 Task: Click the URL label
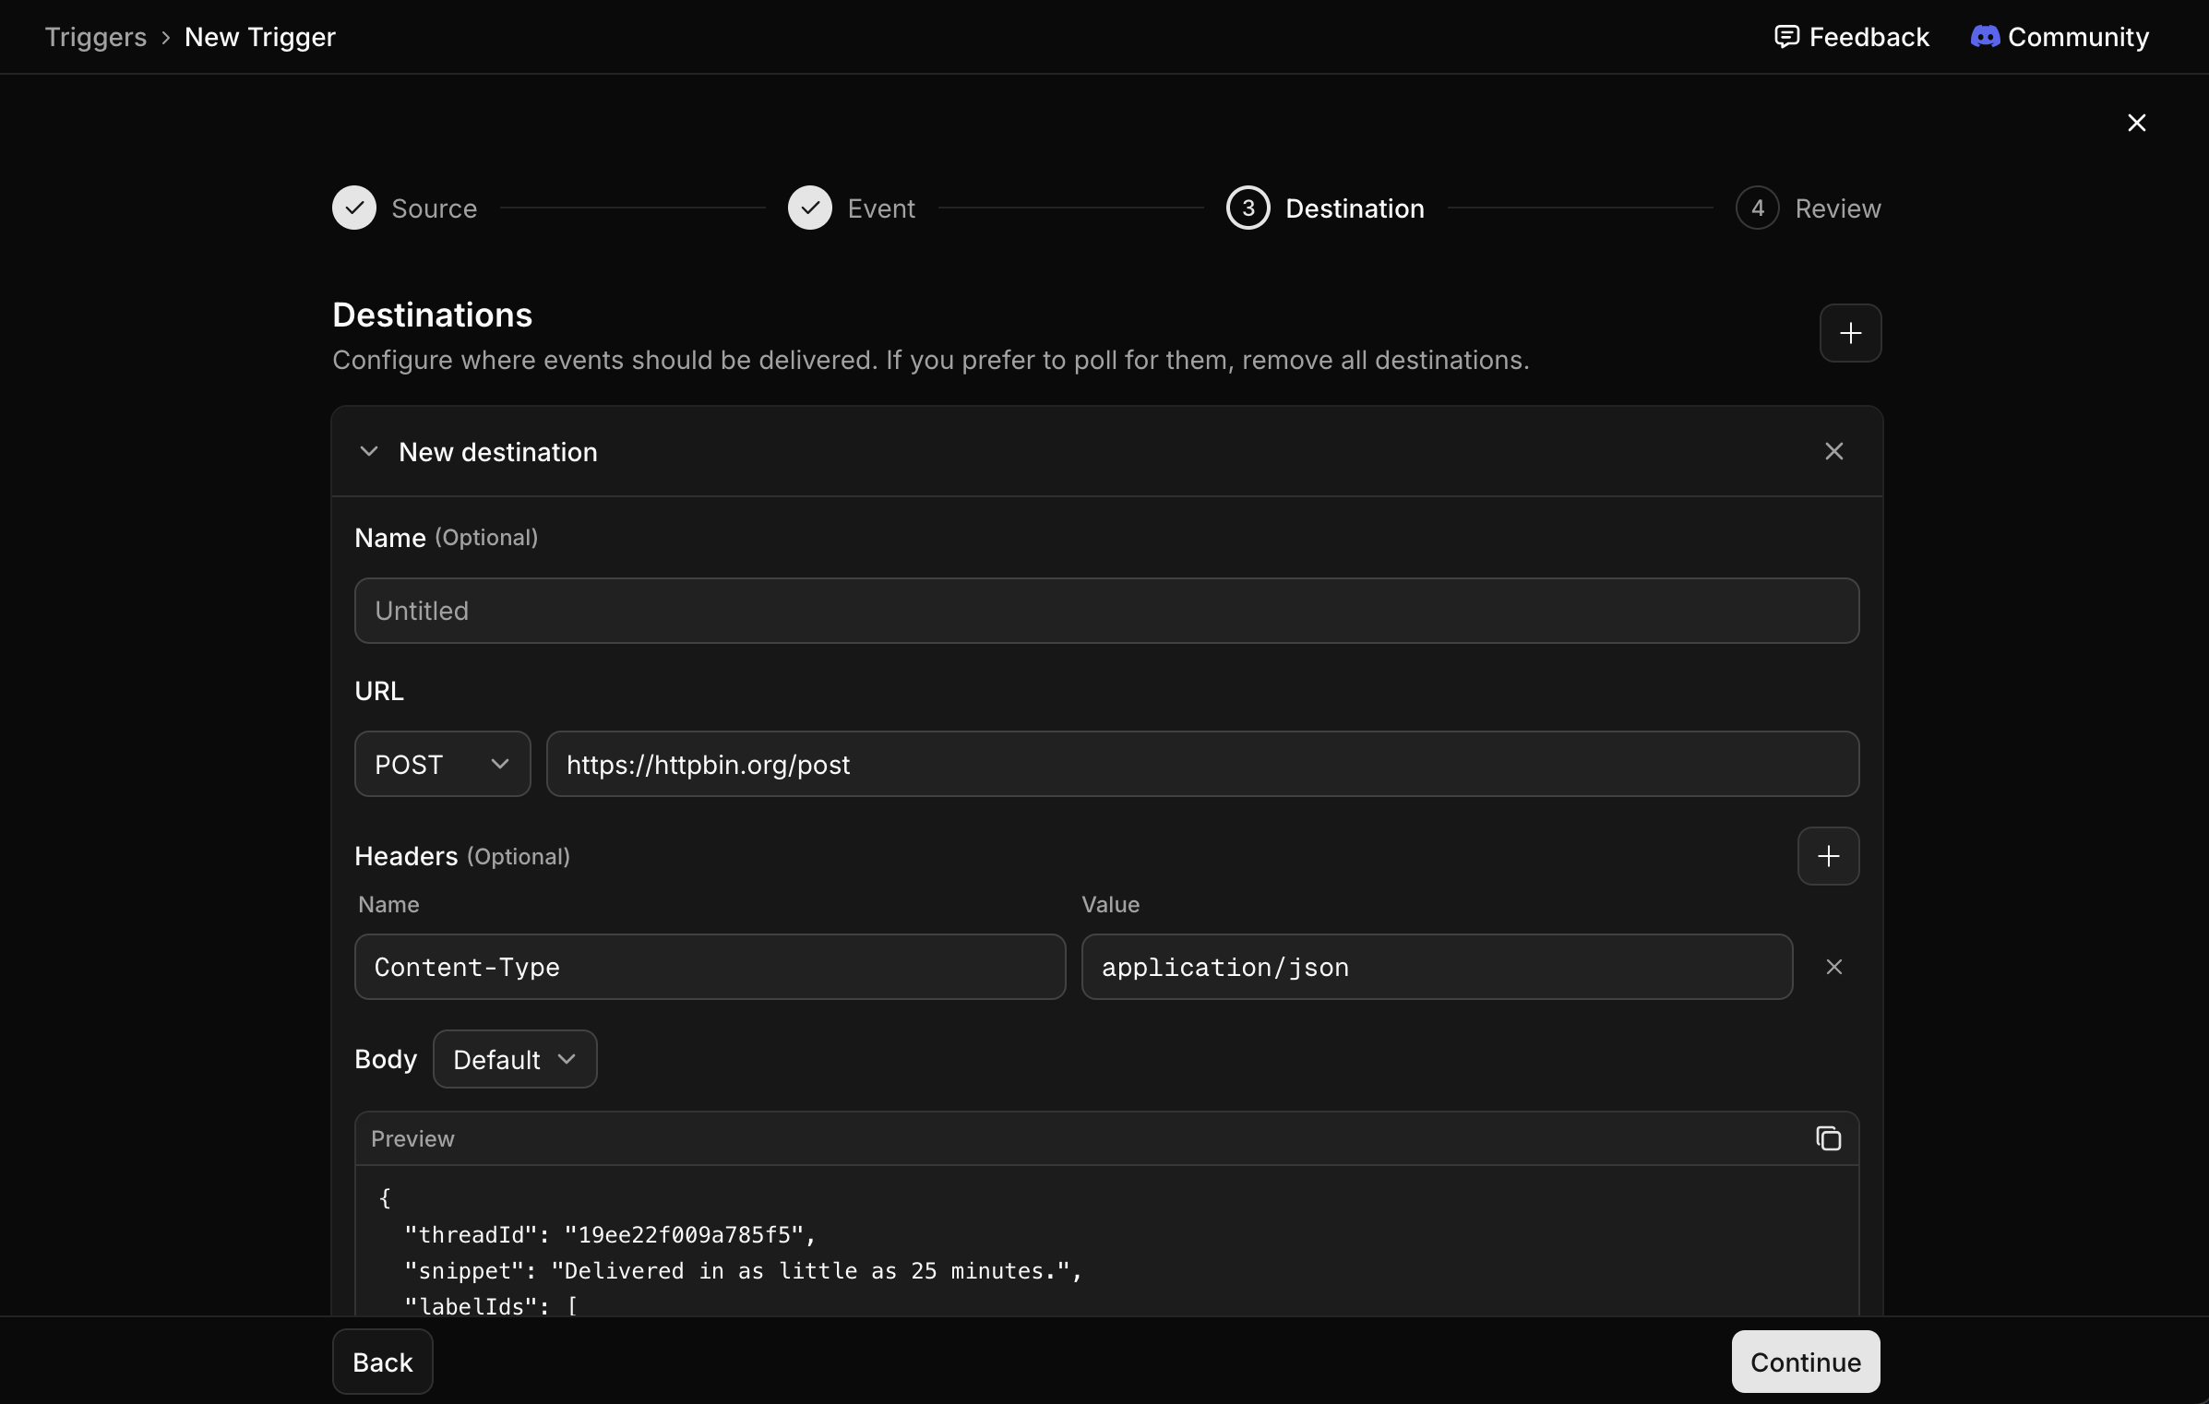tap(379, 691)
